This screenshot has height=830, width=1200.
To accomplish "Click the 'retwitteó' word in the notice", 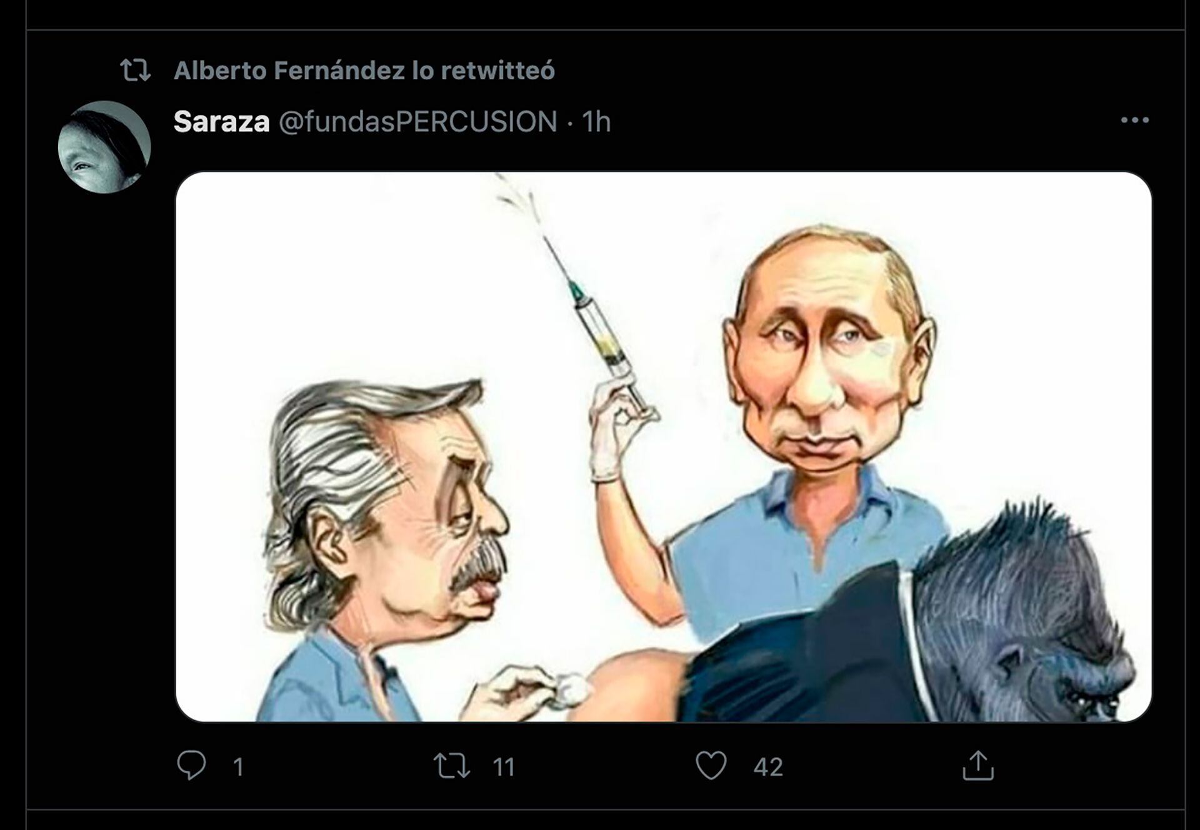I will click(x=497, y=71).
